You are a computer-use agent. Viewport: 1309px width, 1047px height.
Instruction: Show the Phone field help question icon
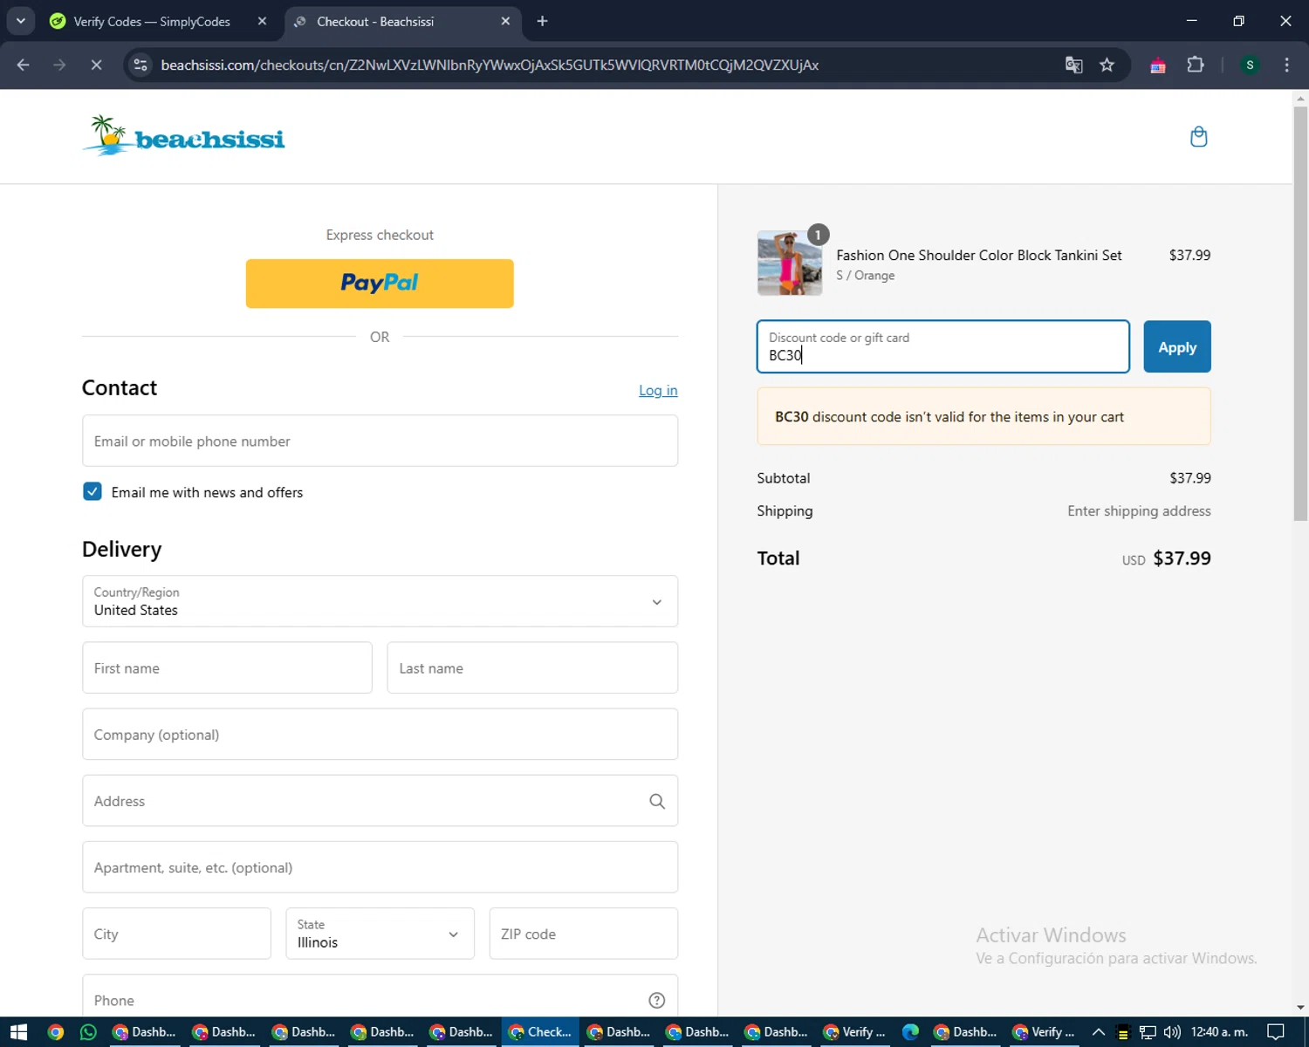tap(657, 1000)
